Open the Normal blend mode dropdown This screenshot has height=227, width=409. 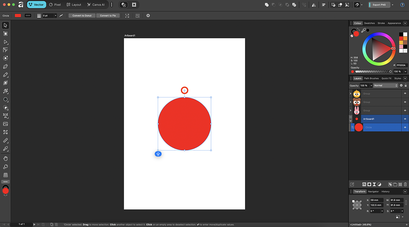(386, 85)
